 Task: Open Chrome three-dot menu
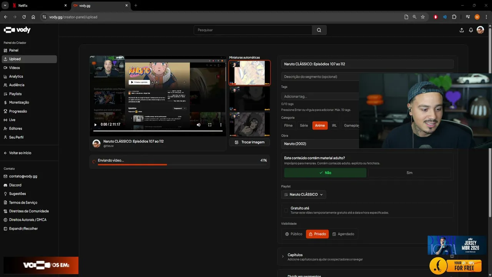pos(486,17)
